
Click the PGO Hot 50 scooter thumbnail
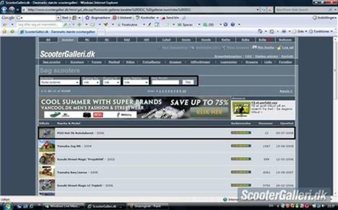45,133
